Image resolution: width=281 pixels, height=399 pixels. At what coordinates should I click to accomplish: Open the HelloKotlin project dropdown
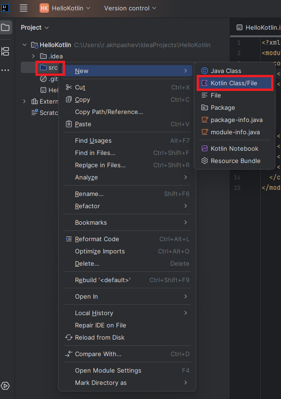(x=65, y=8)
